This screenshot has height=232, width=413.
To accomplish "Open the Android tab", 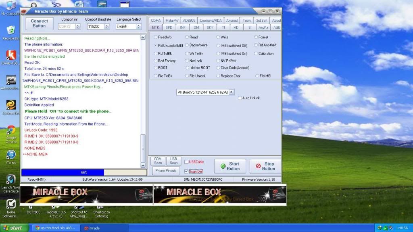I will [x=232, y=21].
